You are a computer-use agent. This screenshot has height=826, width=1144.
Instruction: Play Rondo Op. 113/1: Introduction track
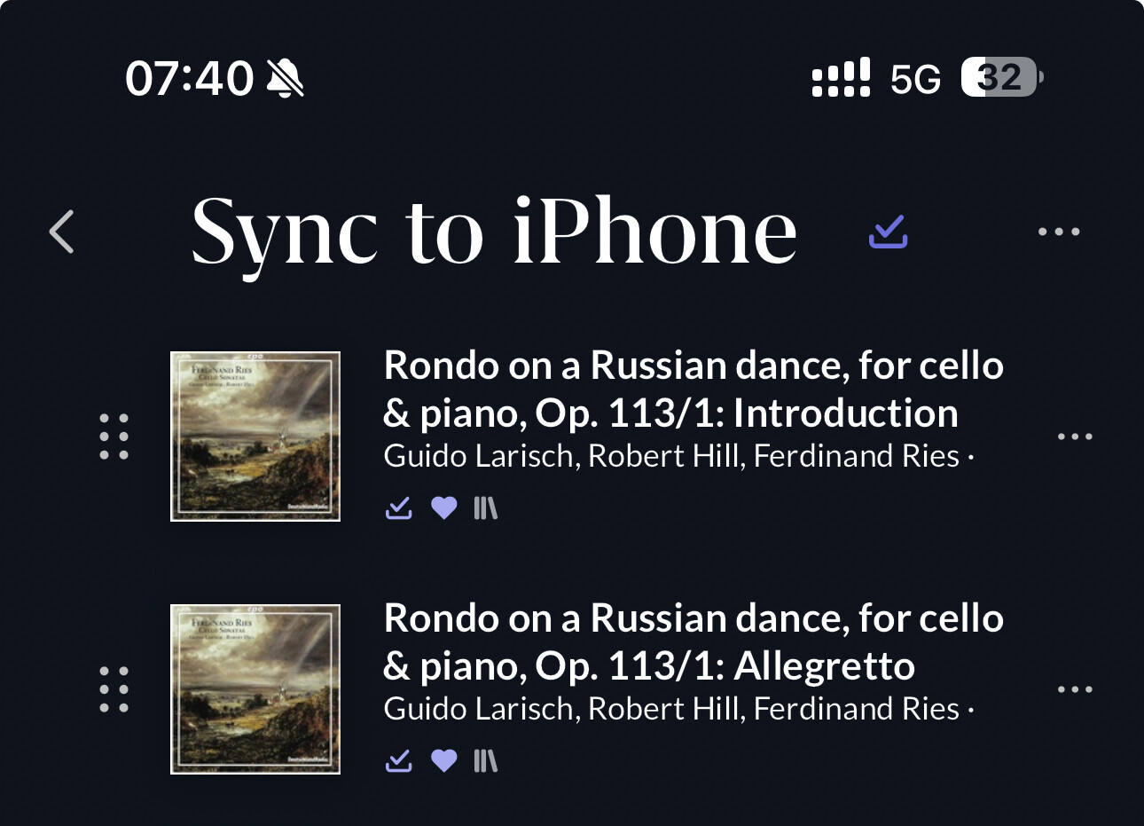pos(693,389)
